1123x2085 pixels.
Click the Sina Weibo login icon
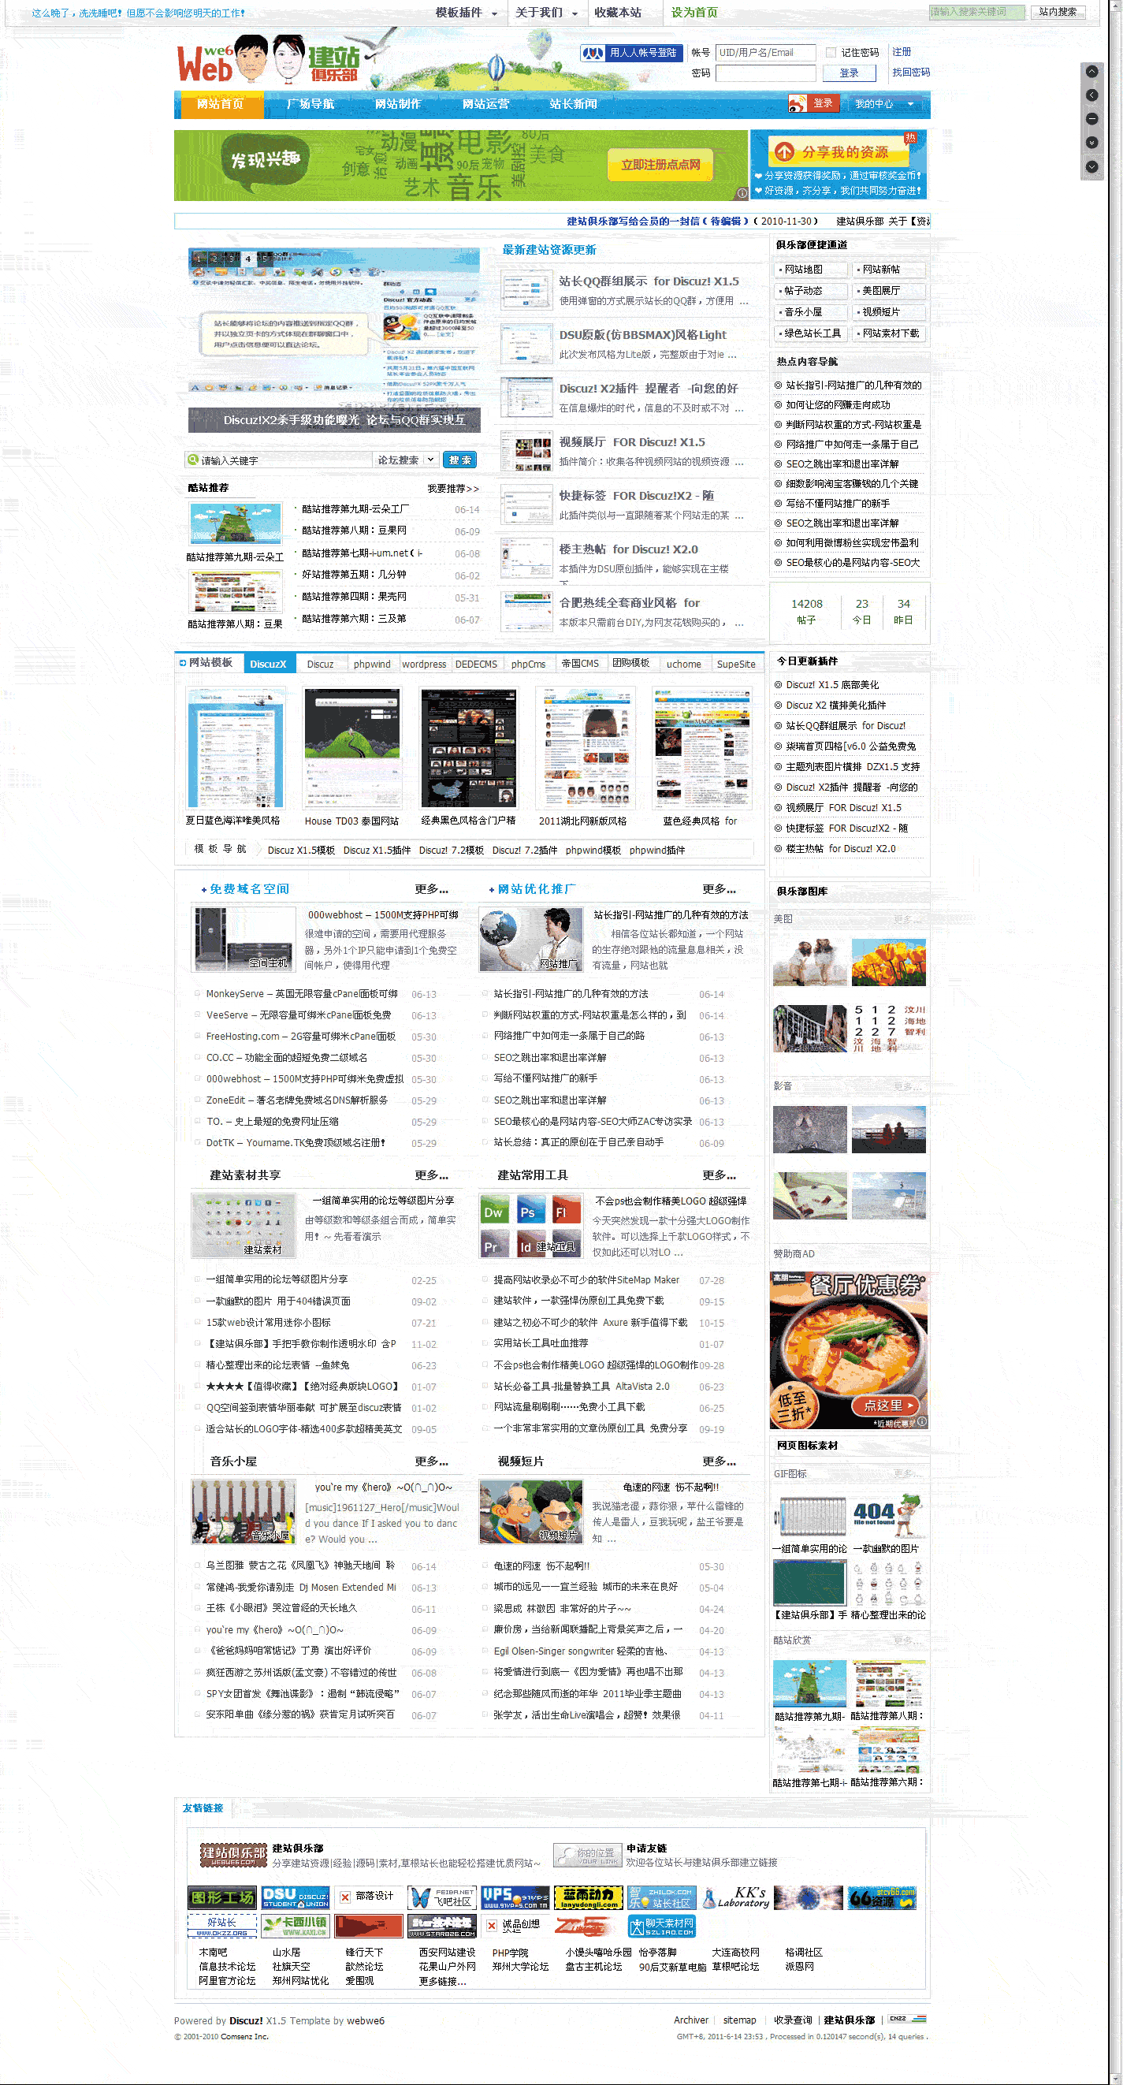pyautogui.click(x=798, y=103)
